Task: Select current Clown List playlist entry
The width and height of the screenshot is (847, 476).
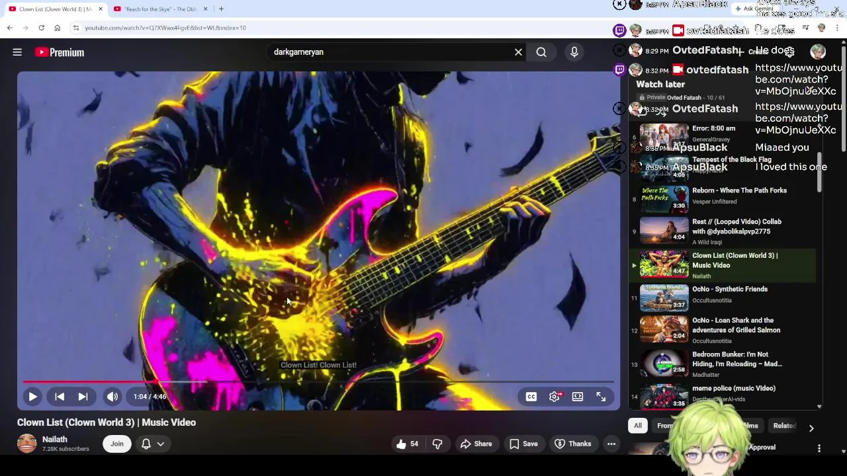Action: [x=721, y=265]
